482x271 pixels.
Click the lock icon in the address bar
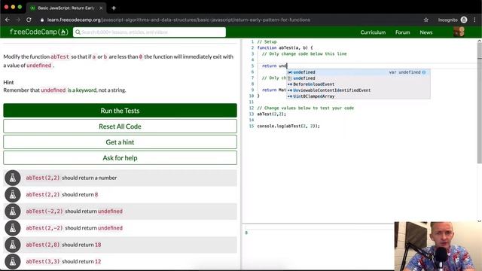tap(42, 20)
